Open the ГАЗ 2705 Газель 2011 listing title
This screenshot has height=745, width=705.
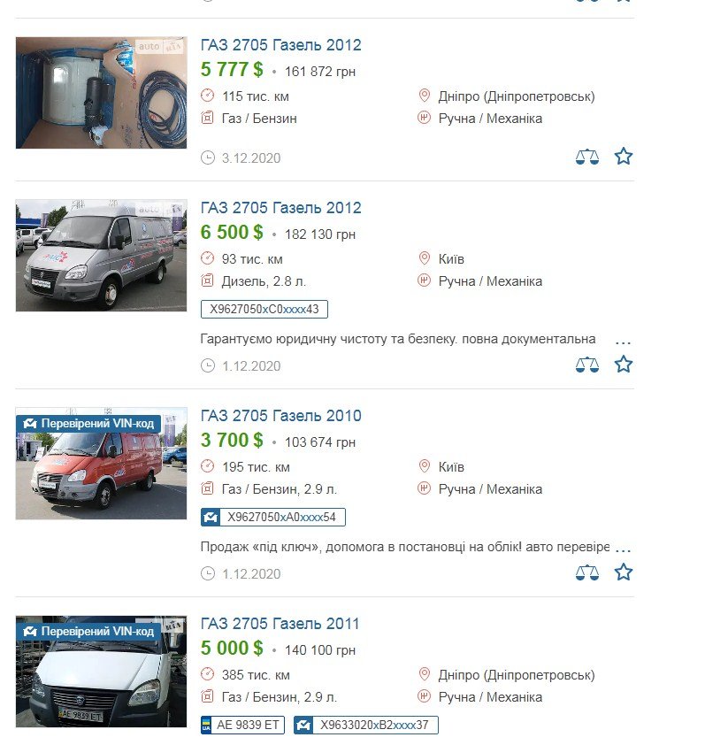(280, 624)
